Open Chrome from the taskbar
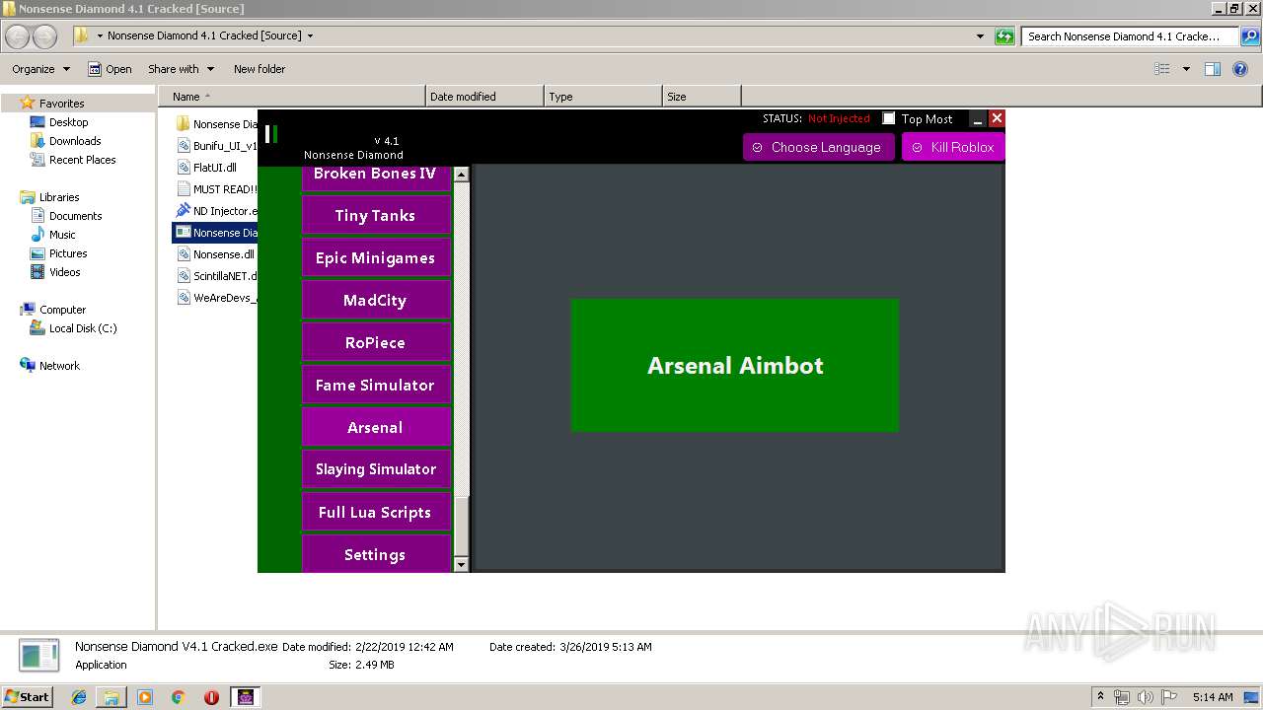1263x710 pixels. point(178,697)
